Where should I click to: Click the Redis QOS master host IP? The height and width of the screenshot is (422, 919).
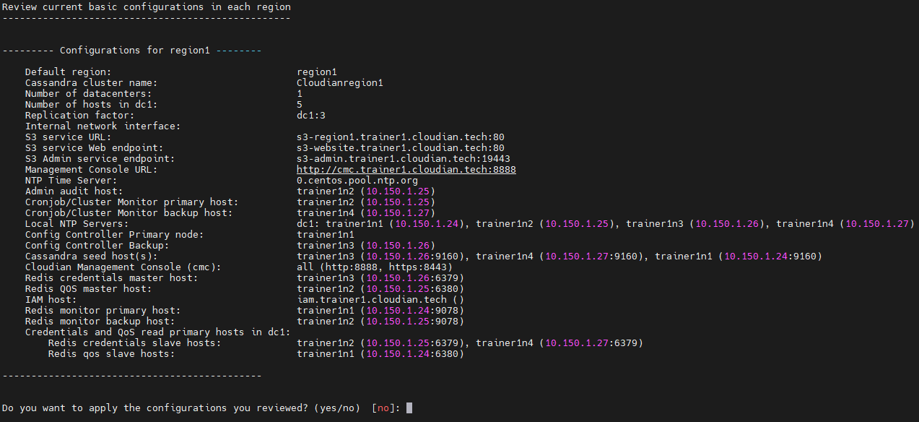point(398,289)
